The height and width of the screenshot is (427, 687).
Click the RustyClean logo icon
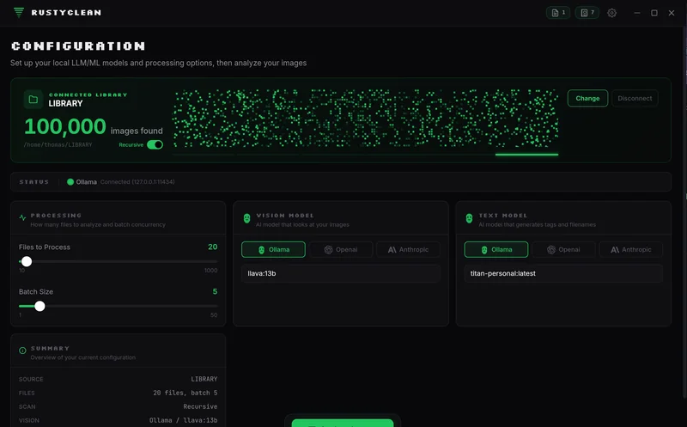[19, 13]
